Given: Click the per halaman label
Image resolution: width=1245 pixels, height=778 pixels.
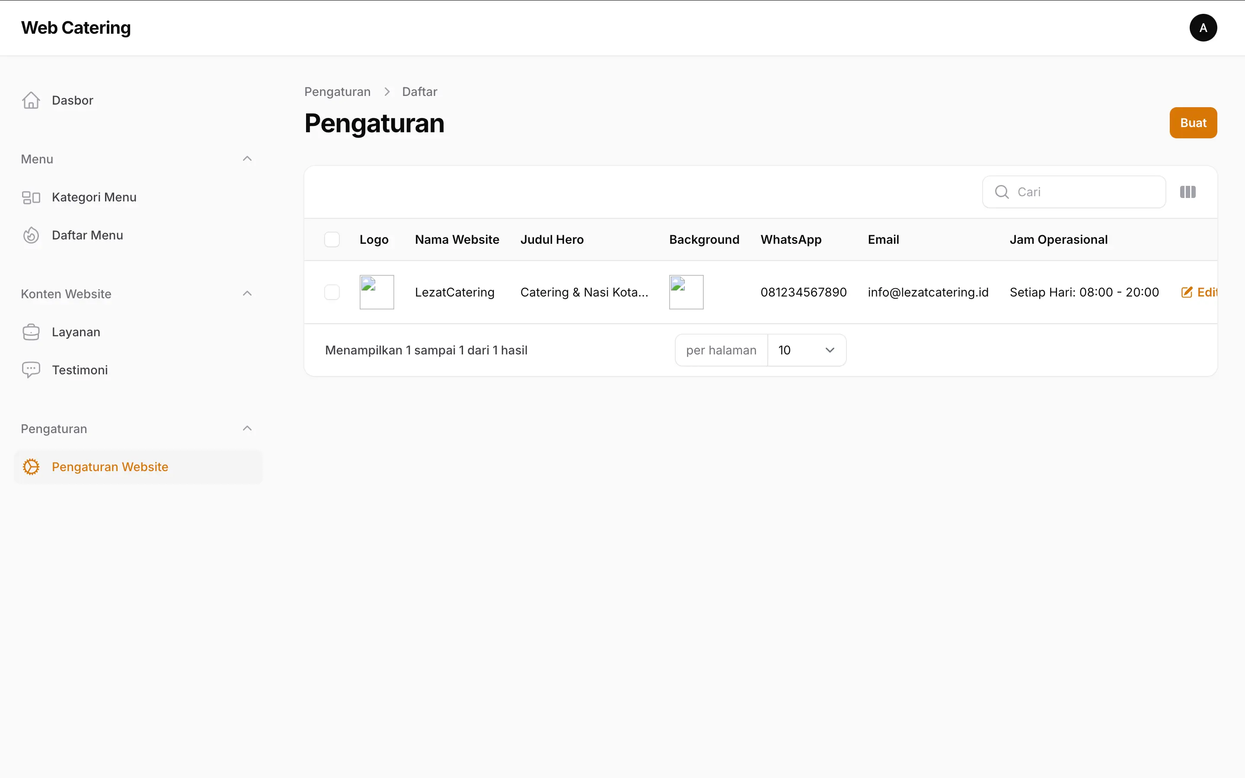Looking at the screenshot, I should [x=721, y=351].
